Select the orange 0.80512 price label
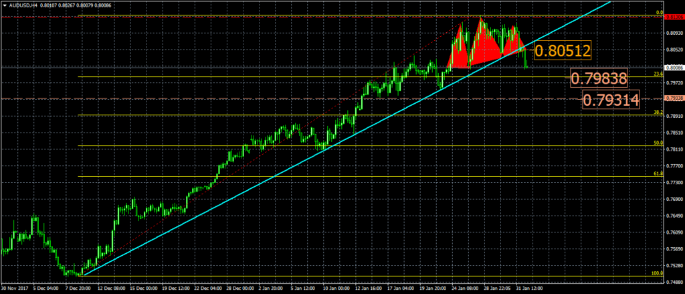This screenshot has height=294, width=685. click(563, 50)
